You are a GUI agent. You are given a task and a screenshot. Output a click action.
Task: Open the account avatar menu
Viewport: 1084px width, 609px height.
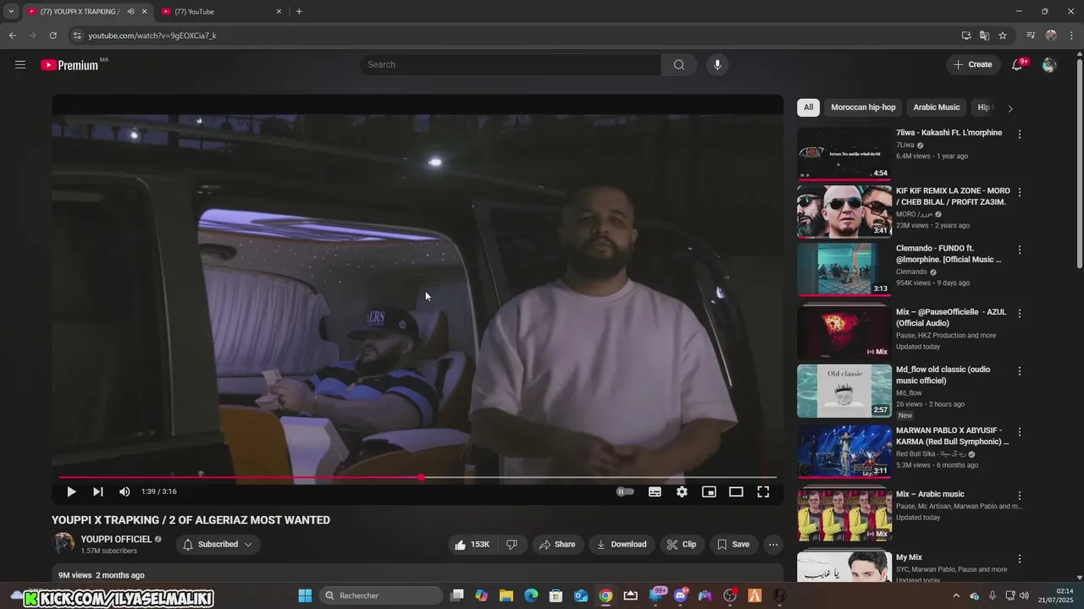[x=1049, y=64]
